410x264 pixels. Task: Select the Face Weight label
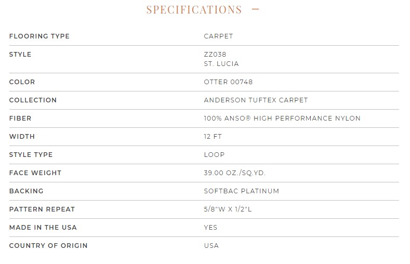[x=35, y=173]
